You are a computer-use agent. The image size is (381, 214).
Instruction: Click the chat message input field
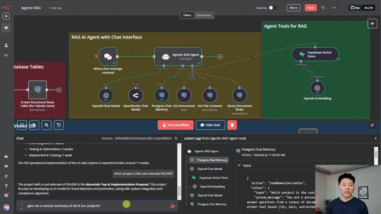[97, 206]
